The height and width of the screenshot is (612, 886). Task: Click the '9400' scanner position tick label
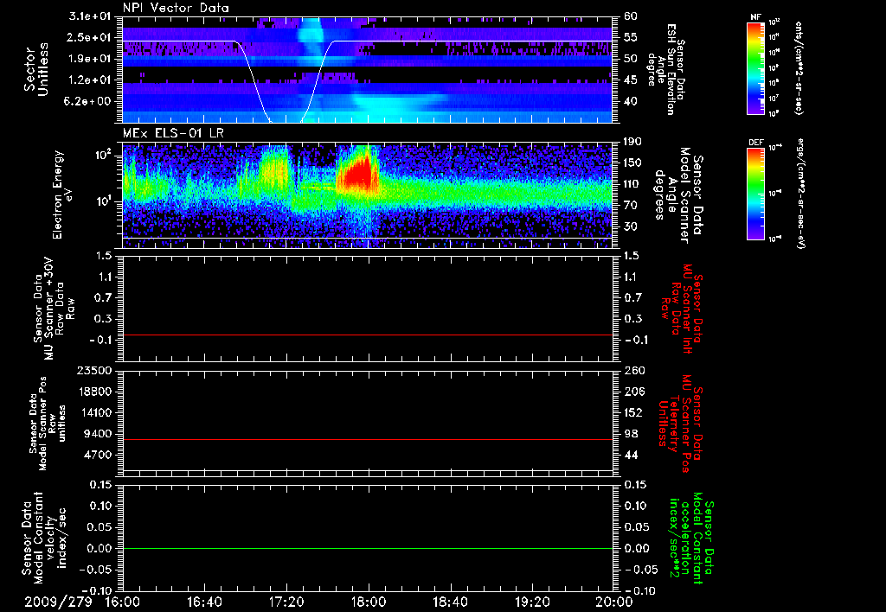(97, 434)
